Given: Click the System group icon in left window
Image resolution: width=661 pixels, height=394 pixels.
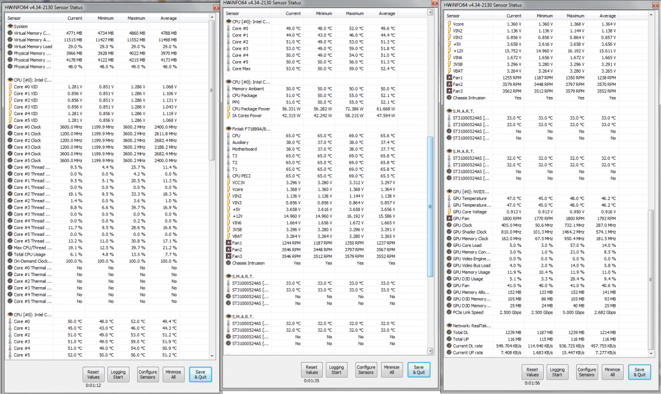Looking at the screenshot, I should (x=9, y=26).
